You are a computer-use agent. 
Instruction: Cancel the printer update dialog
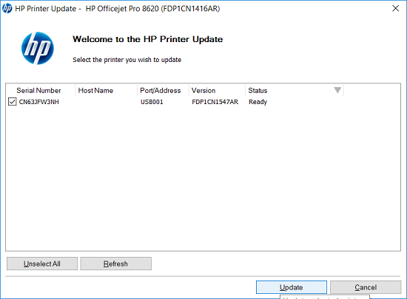pos(366,287)
